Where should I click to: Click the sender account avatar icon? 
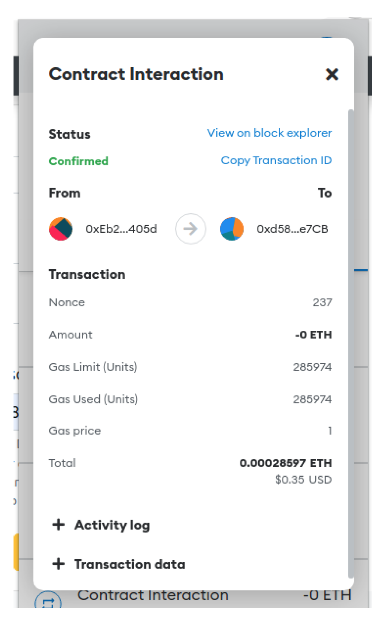tap(61, 229)
